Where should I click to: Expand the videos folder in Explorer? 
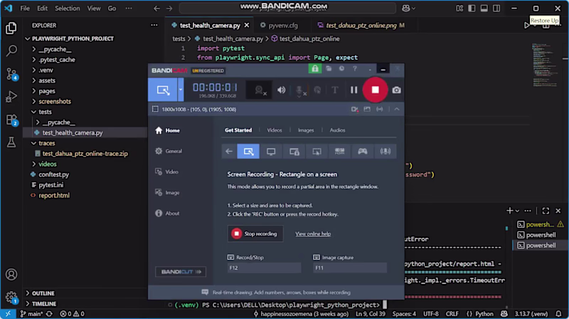point(47,164)
